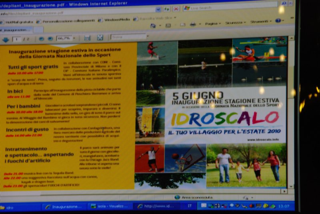Switch to isola - Visualizz taskbar window
Viewport: 320px width, 214px height.
(110, 206)
